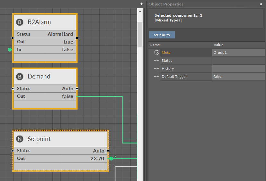This screenshot has width=266, height=181.
Task: Click the green Out connector of Setpoint
Action: [111, 158]
